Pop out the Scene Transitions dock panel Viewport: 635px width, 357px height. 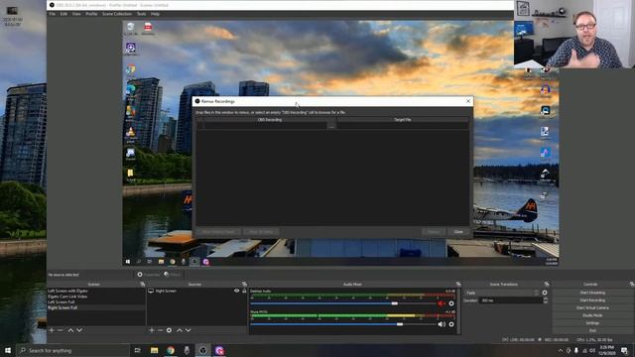click(547, 285)
